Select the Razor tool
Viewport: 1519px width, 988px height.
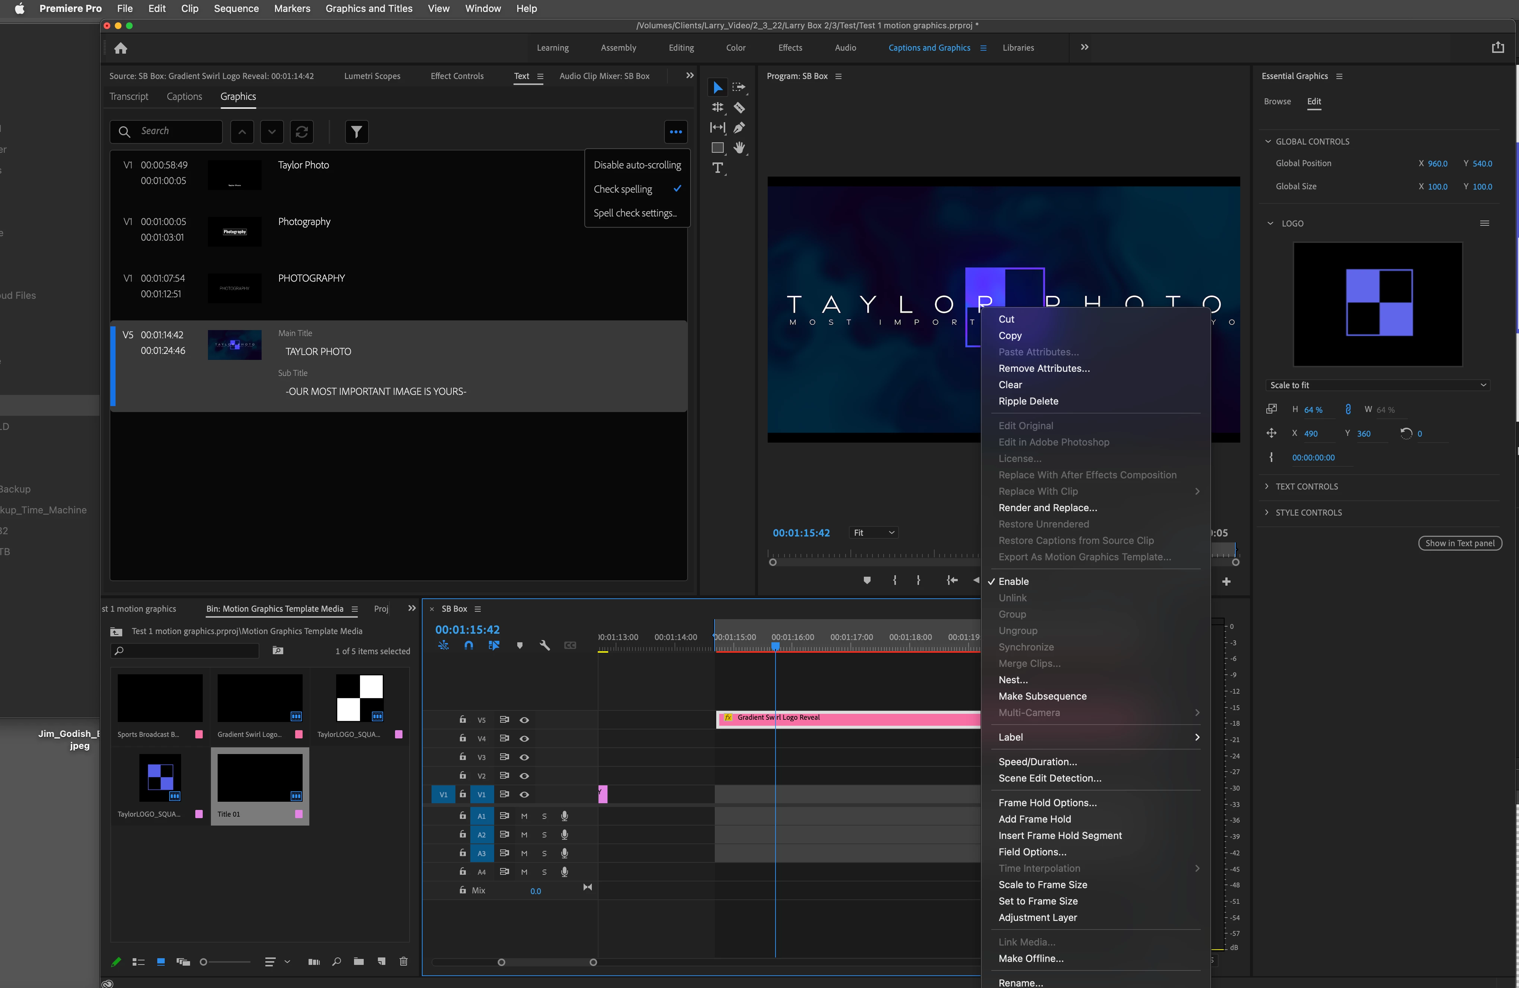[x=739, y=107]
